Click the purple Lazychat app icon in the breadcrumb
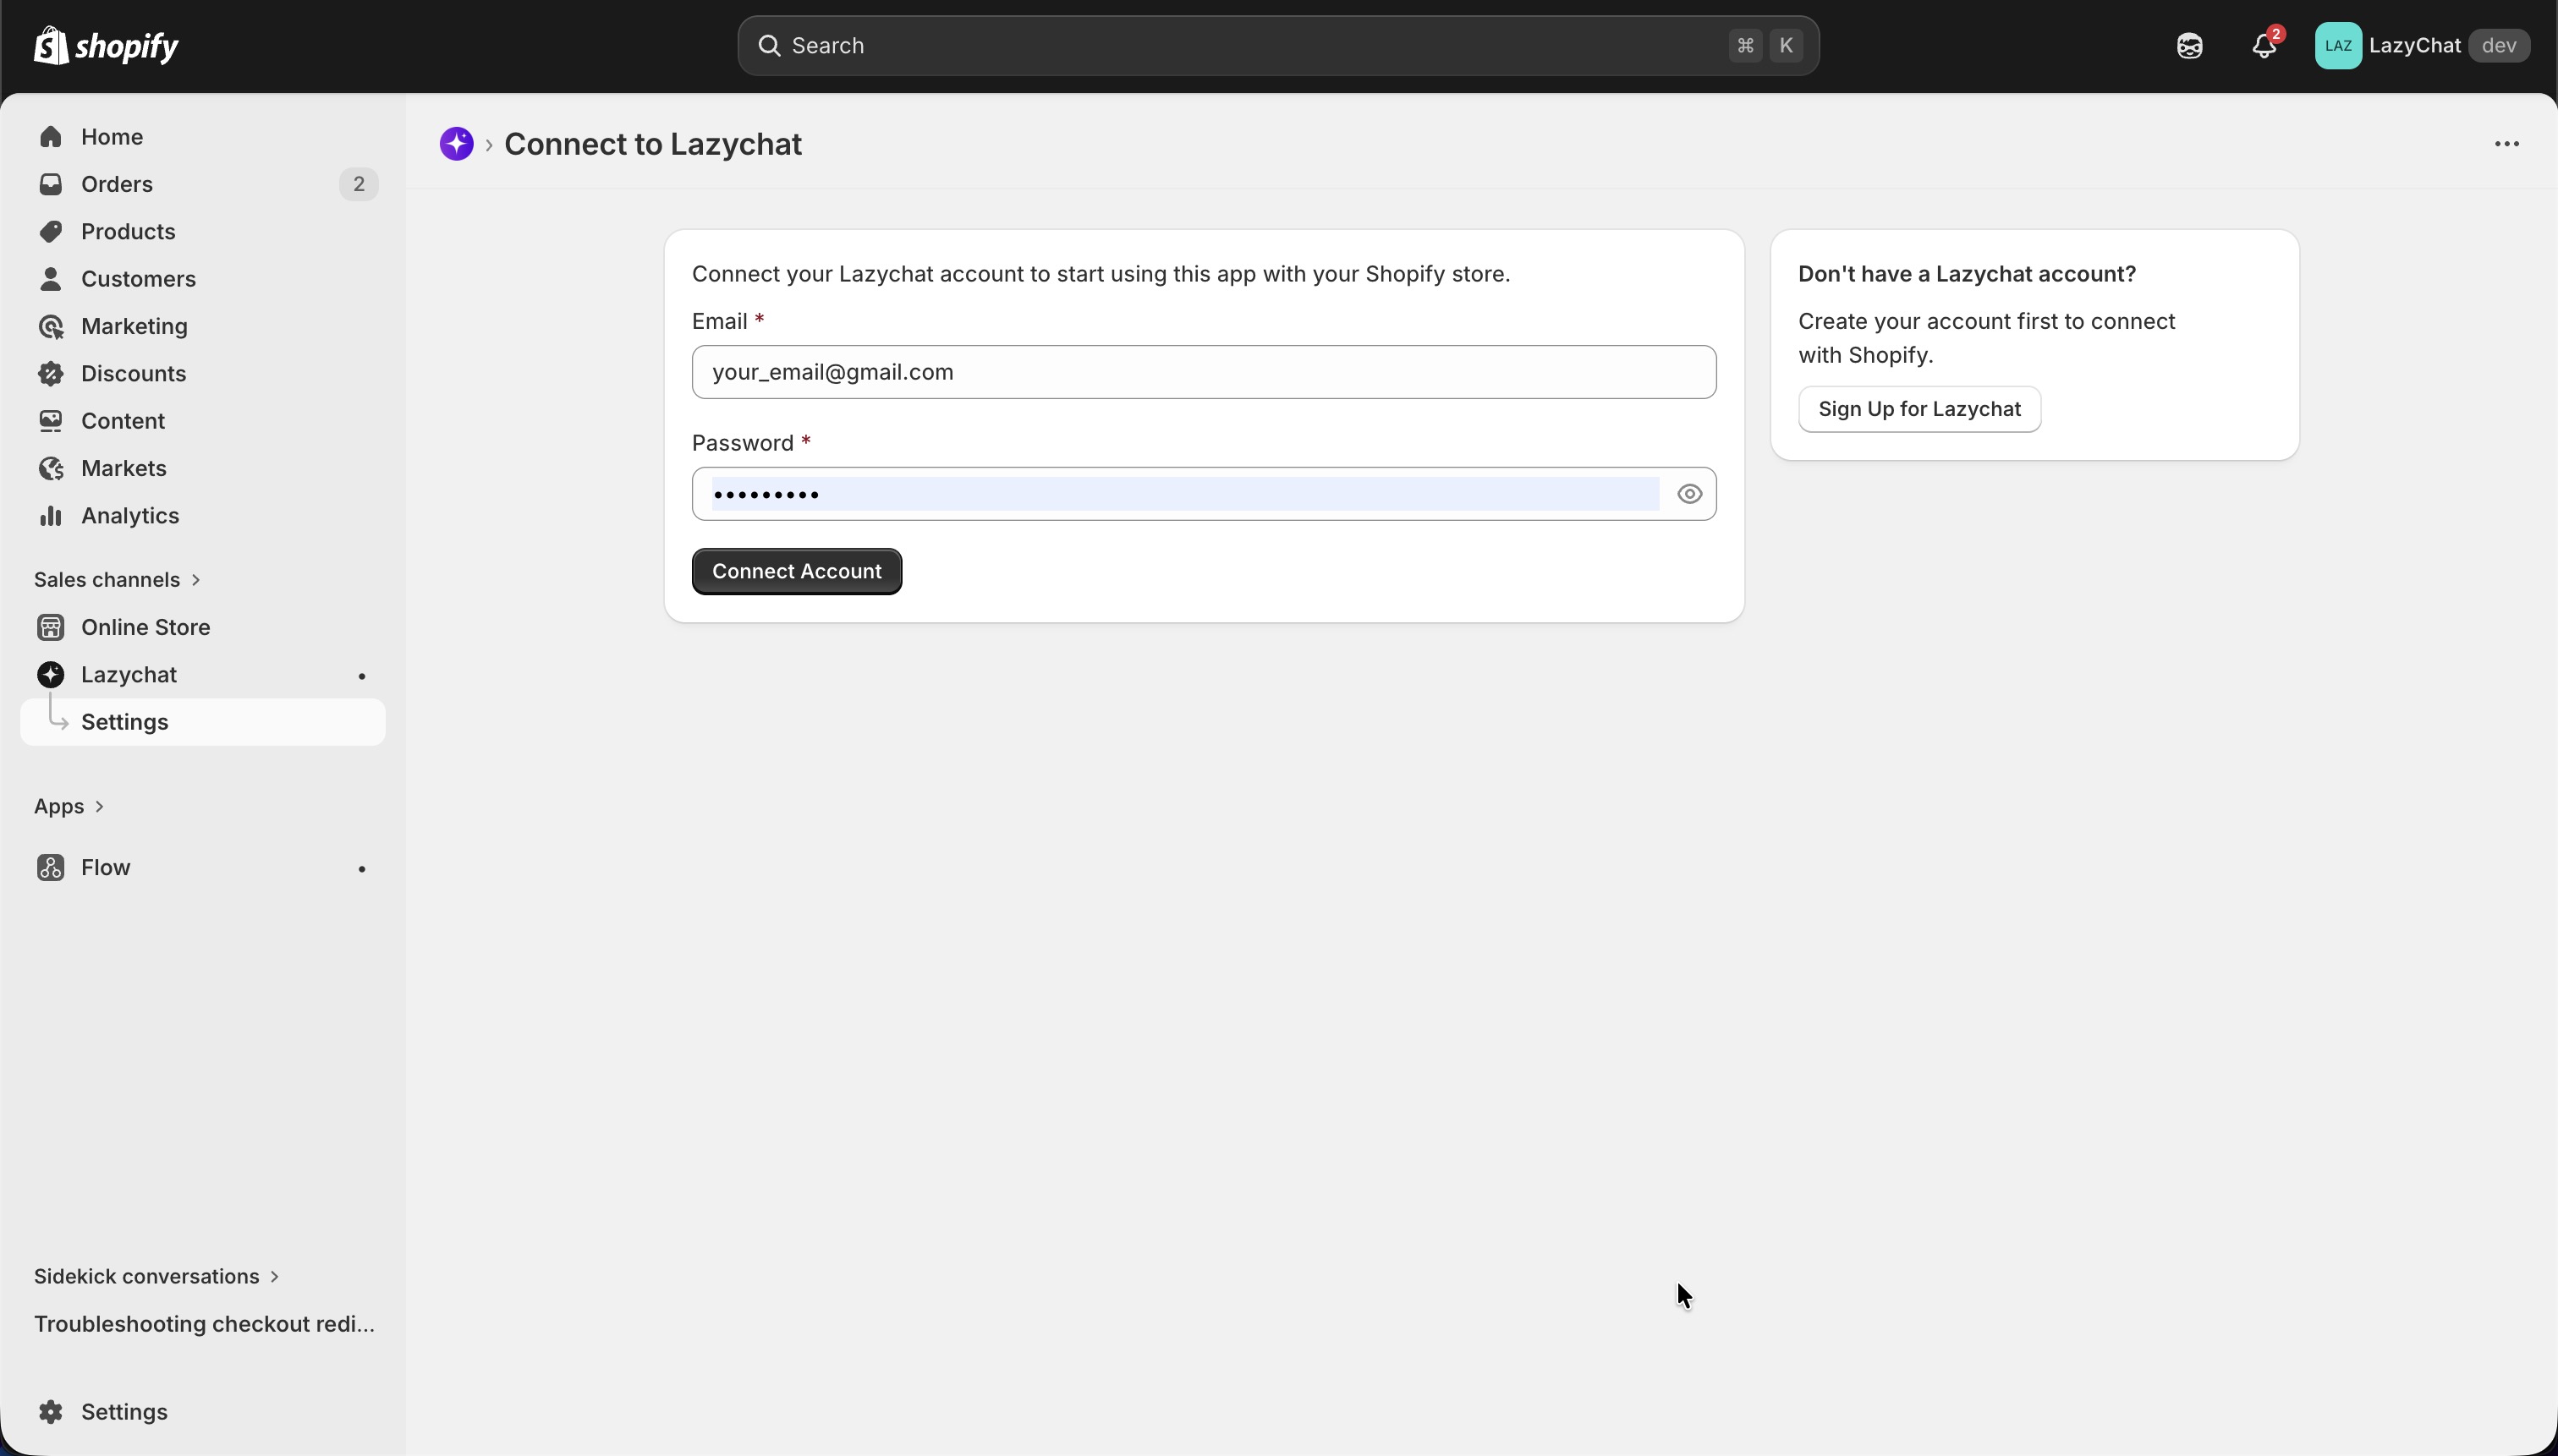2558x1456 pixels. tap(456, 144)
